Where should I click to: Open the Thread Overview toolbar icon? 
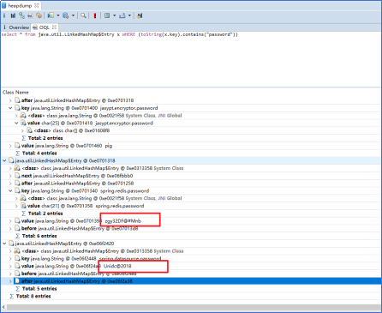pos(39,15)
